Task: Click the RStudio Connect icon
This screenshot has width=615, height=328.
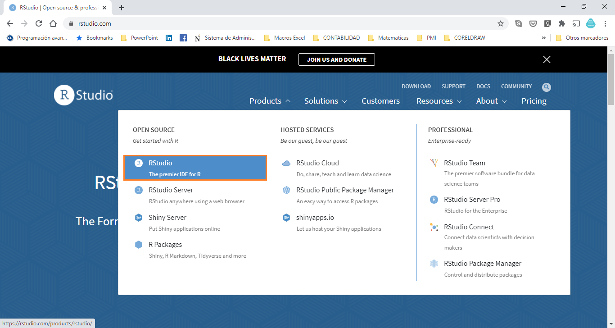Action: (434, 227)
